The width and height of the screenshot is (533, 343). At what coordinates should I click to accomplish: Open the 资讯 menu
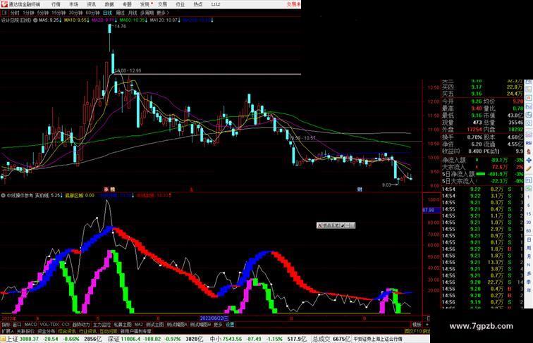[91, 4]
